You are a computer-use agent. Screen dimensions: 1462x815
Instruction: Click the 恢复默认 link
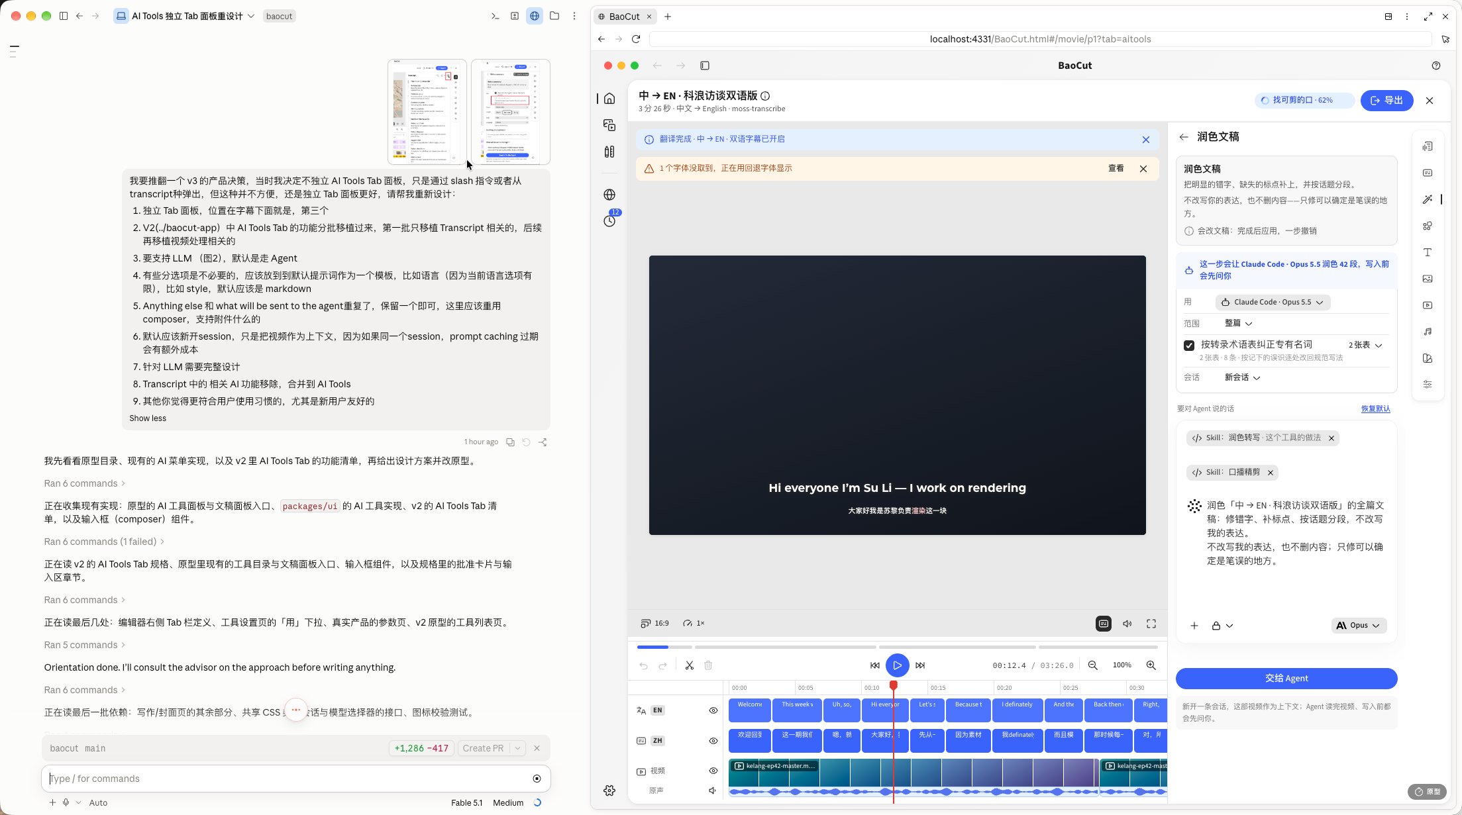pyautogui.click(x=1376, y=408)
